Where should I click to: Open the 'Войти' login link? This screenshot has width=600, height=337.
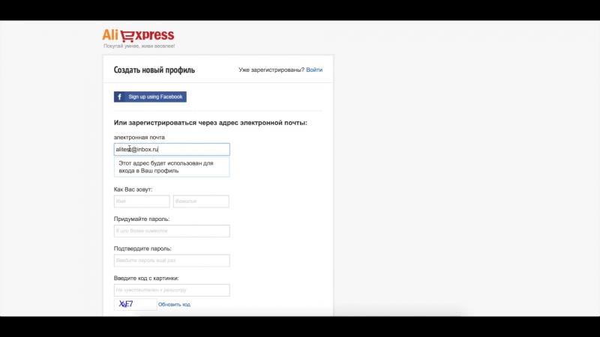pyautogui.click(x=314, y=70)
